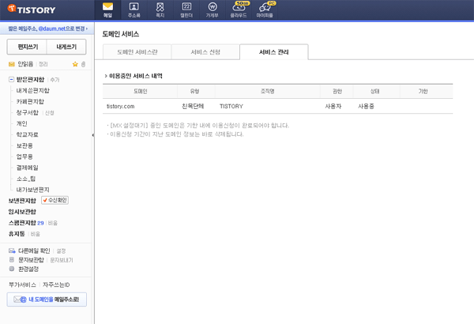
Task: Click the TISTORY logo
Action: (32, 9)
